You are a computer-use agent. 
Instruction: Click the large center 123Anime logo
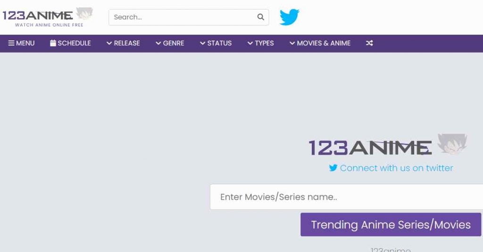coord(387,147)
